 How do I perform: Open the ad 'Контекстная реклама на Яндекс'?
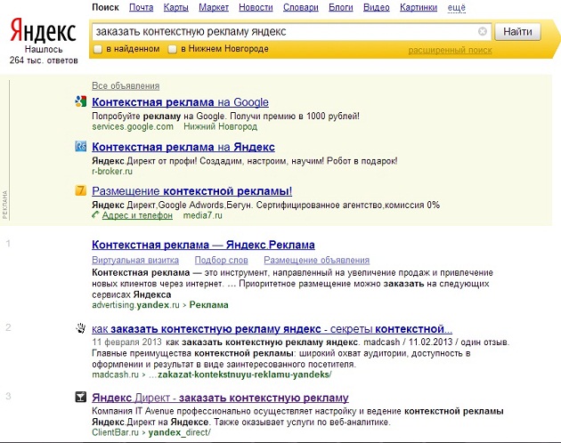tap(183, 147)
